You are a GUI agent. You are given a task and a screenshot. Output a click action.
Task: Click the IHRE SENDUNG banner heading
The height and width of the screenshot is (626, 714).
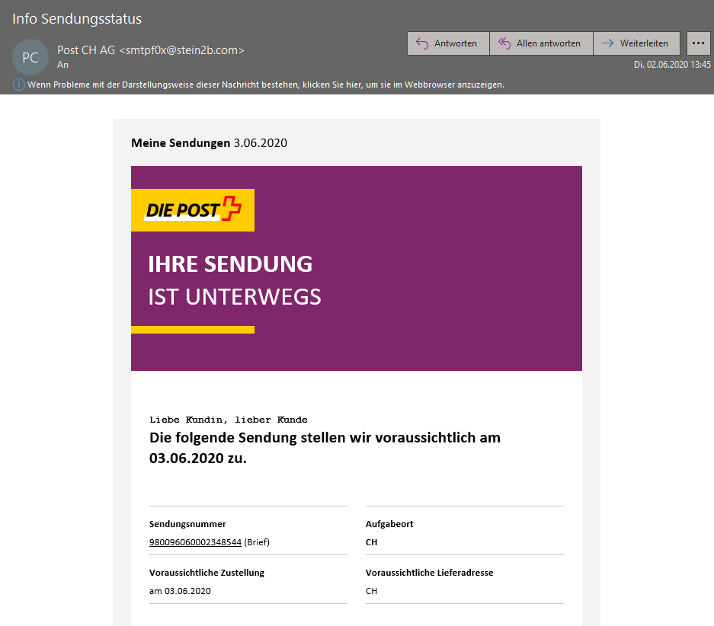pyautogui.click(x=230, y=264)
